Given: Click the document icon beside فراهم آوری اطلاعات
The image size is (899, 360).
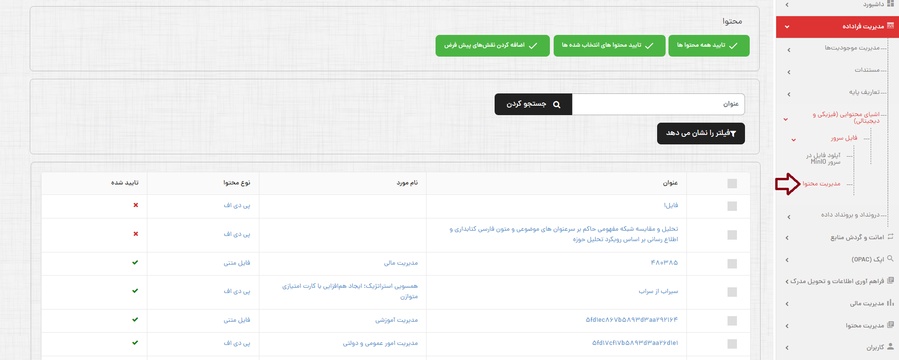Looking at the screenshot, I should point(890,280).
